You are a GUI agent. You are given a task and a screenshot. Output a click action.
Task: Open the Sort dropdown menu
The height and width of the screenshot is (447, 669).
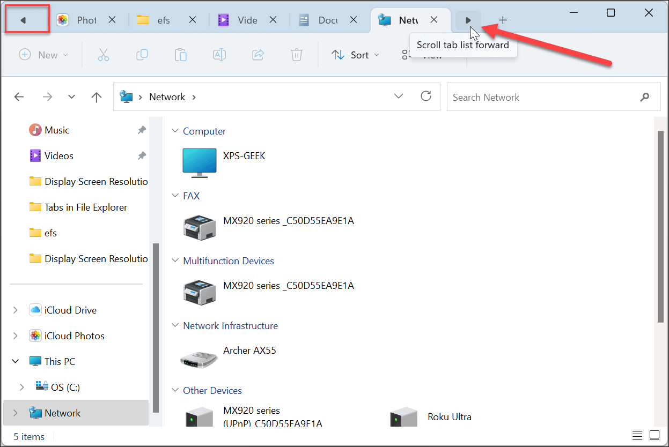[x=355, y=55]
